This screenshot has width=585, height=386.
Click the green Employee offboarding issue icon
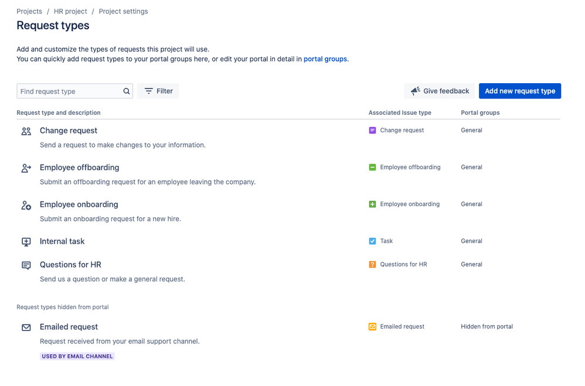[372, 167]
